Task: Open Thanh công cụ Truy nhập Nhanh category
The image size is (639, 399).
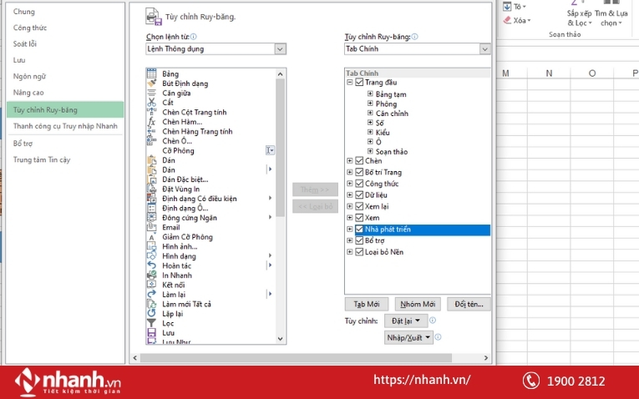Action: point(65,126)
